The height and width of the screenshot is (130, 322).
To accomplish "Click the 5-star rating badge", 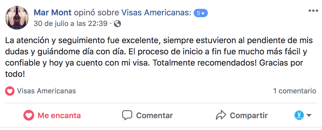I will [201, 13].
